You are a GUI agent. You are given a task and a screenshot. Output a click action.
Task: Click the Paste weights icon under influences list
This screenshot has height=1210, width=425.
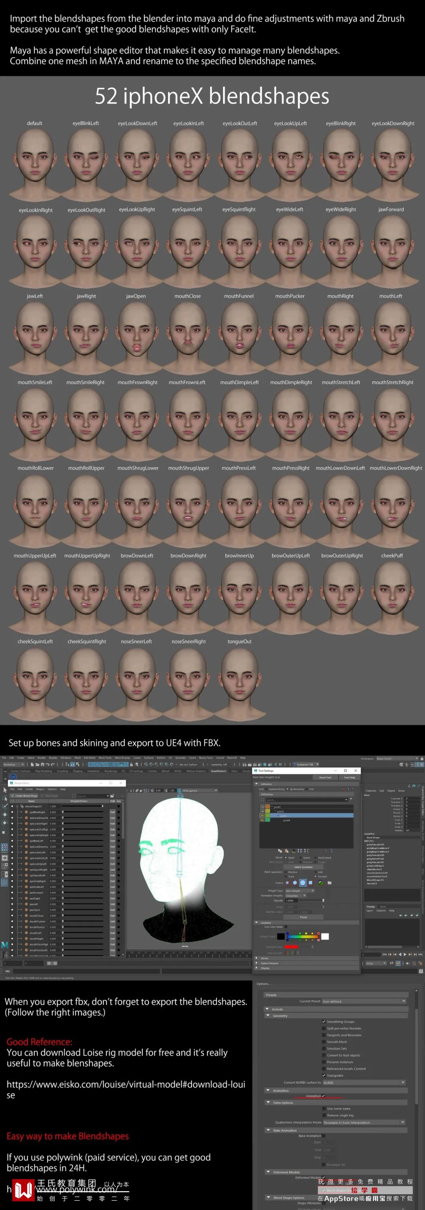(x=287, y=851)
